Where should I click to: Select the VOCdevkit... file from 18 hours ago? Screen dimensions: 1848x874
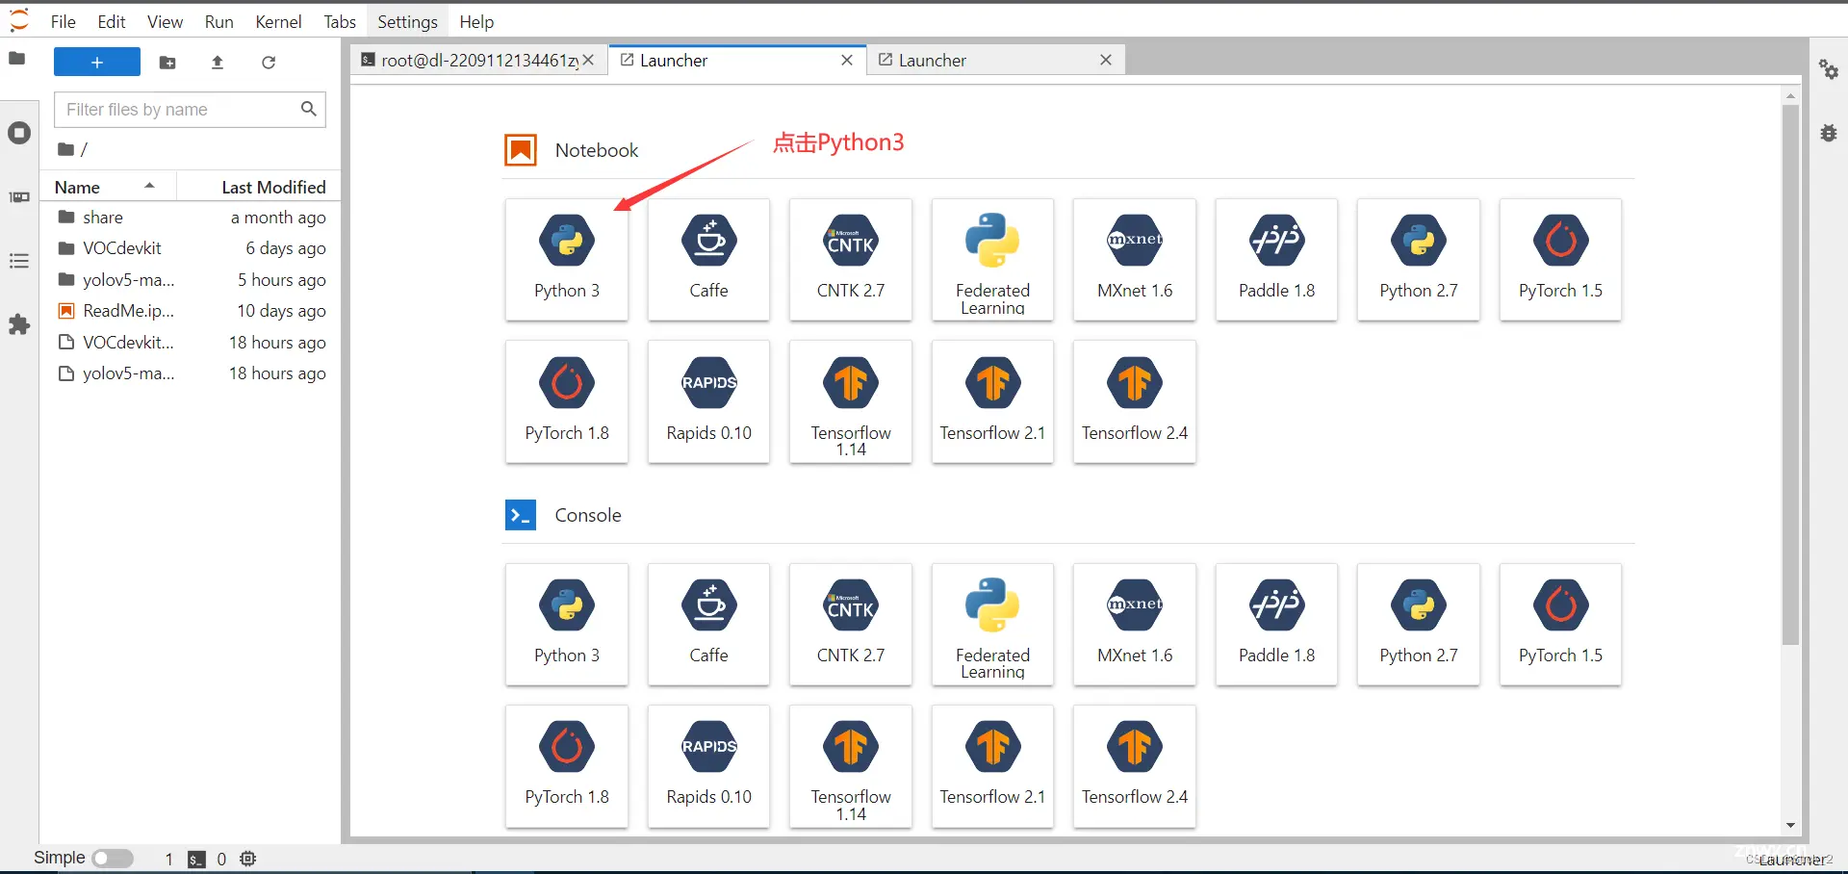coord(192,343)
